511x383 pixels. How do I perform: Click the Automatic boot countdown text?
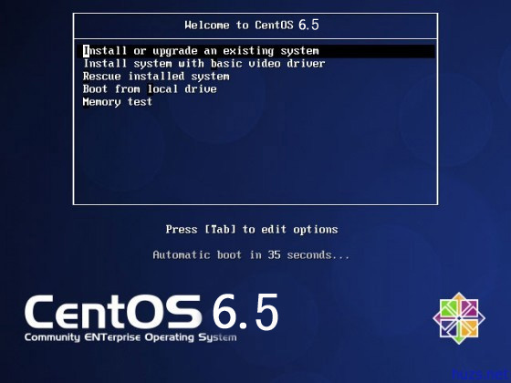pyautogui.click(x=251, y=254)
